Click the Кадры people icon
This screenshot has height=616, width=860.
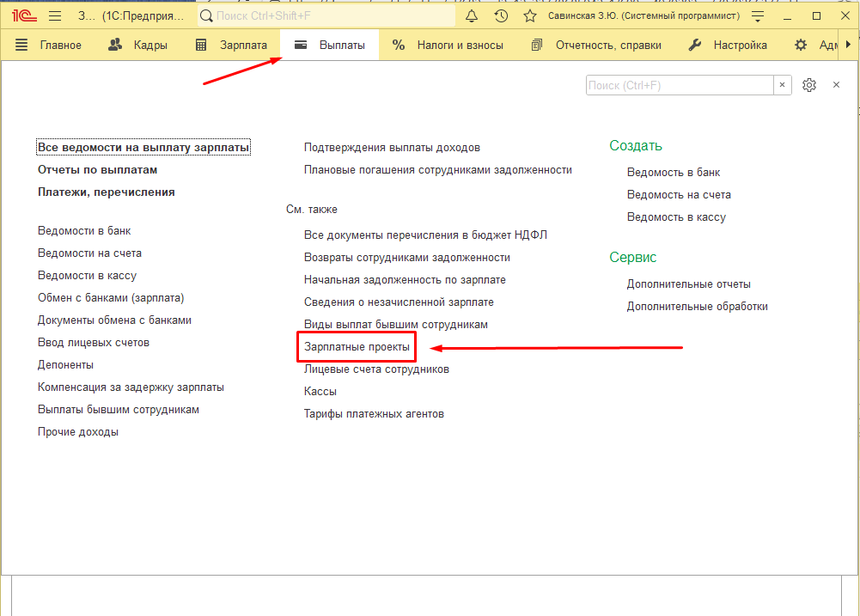tap(115, 45)
